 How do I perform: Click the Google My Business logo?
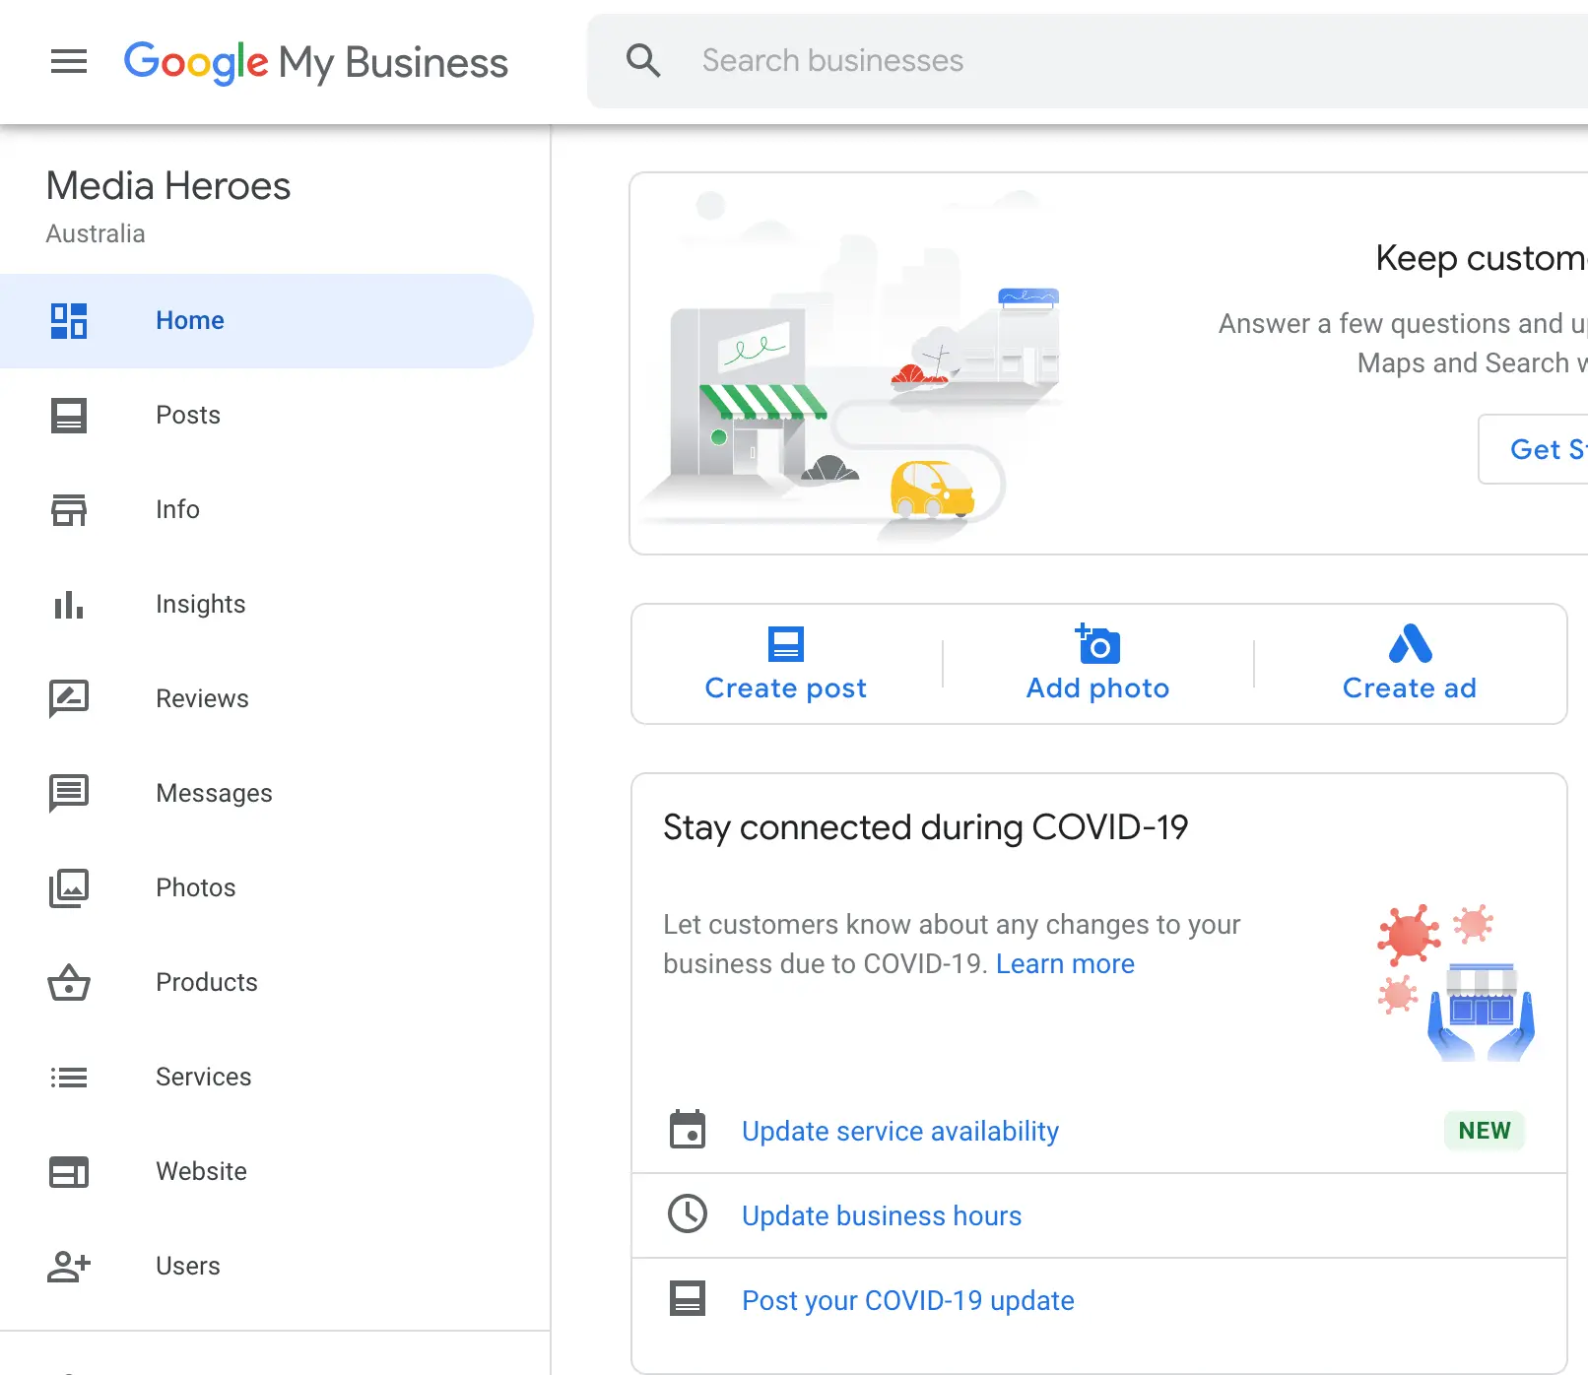pos(315,62)
